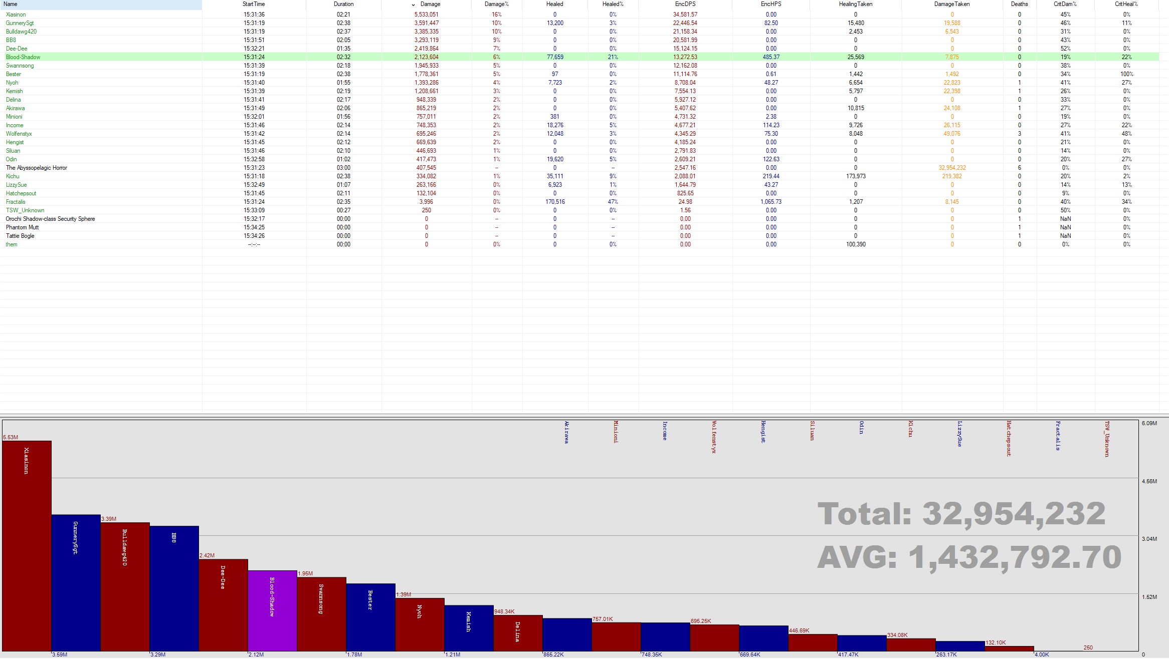This screenshot has width=1169, height=659.
Task: Click the blue Bester chart bar
Action: pyautogui.click(x=370, y=618)
